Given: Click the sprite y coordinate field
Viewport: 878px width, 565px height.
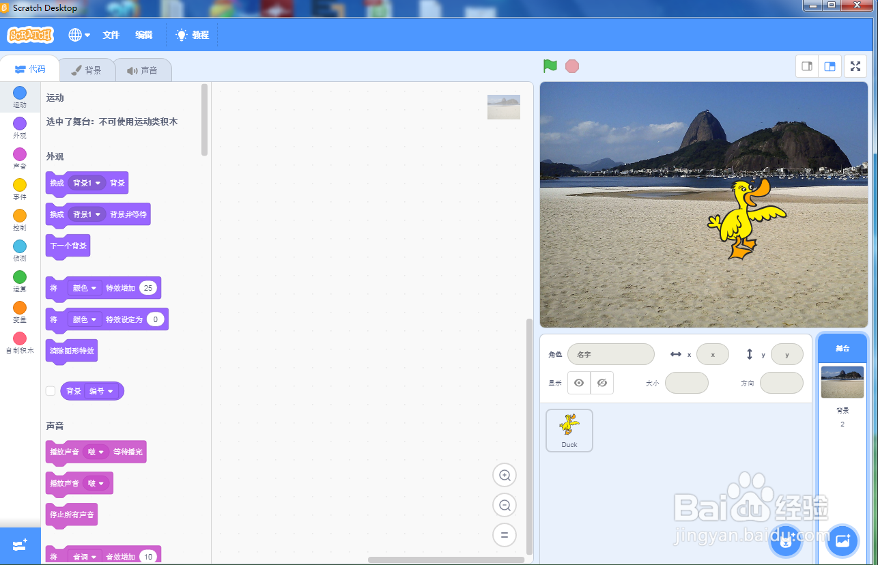Looking at the screenshot, I should pyautogui.click(x=787, y=355).
